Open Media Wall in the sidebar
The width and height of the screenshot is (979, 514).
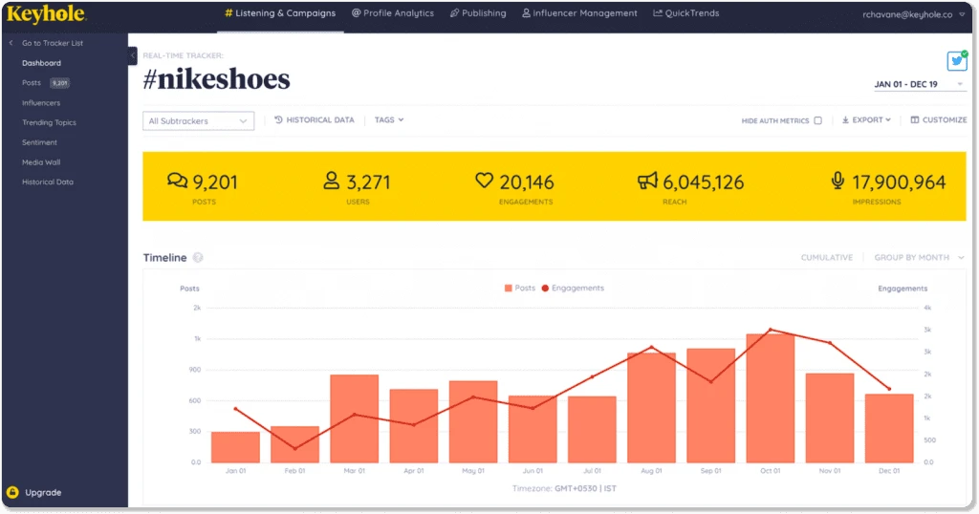point(41,162)
